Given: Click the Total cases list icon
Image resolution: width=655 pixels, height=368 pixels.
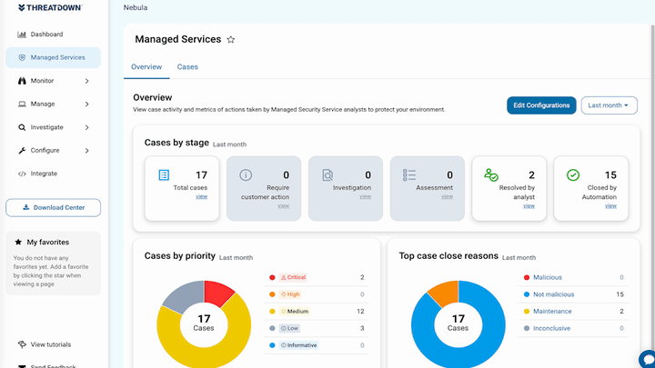Looking at the screenshot, I should (x=164, y=174).
